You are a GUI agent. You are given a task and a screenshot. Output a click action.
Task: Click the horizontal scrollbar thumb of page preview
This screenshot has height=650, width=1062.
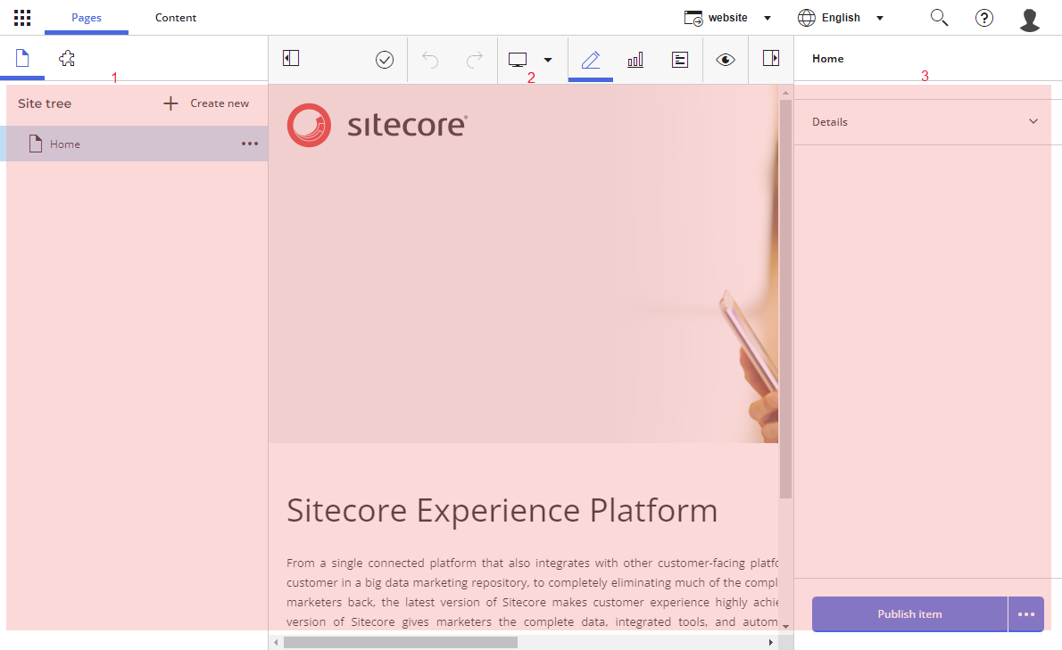401,642
